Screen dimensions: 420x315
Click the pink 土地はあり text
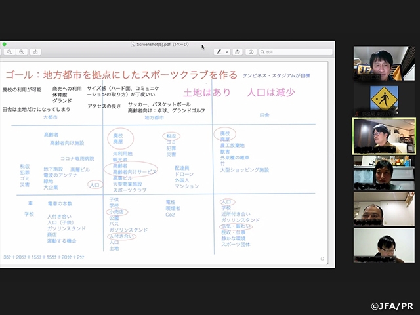click(x=207, y=92)
